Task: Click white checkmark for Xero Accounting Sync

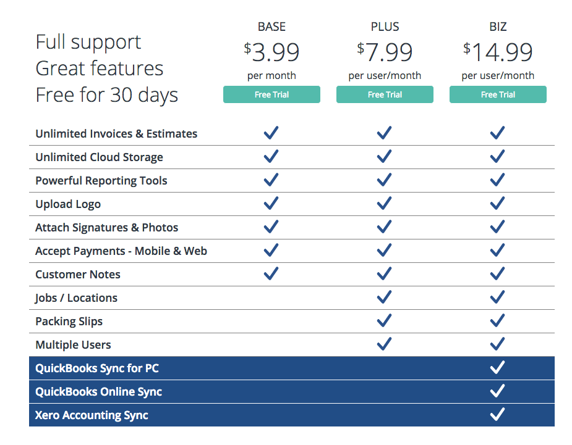Action: point(497,415)
